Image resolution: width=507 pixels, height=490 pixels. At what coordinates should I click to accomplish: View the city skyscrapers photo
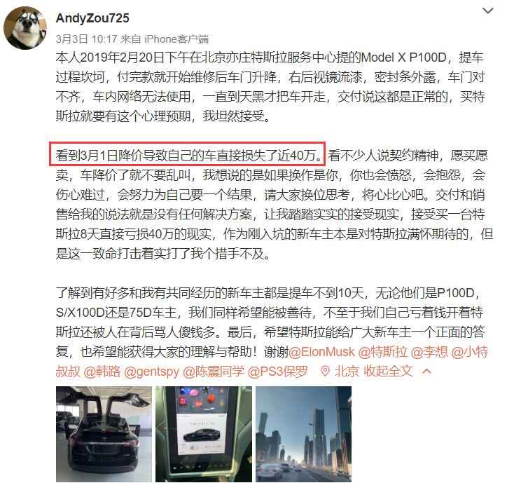click(x=304, y=434)
